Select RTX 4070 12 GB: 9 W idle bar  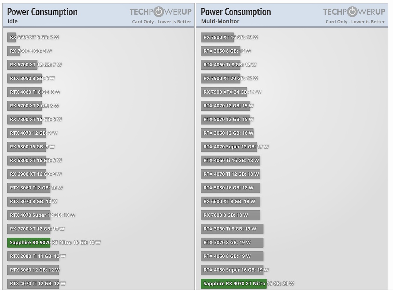(x=27, y=133)
